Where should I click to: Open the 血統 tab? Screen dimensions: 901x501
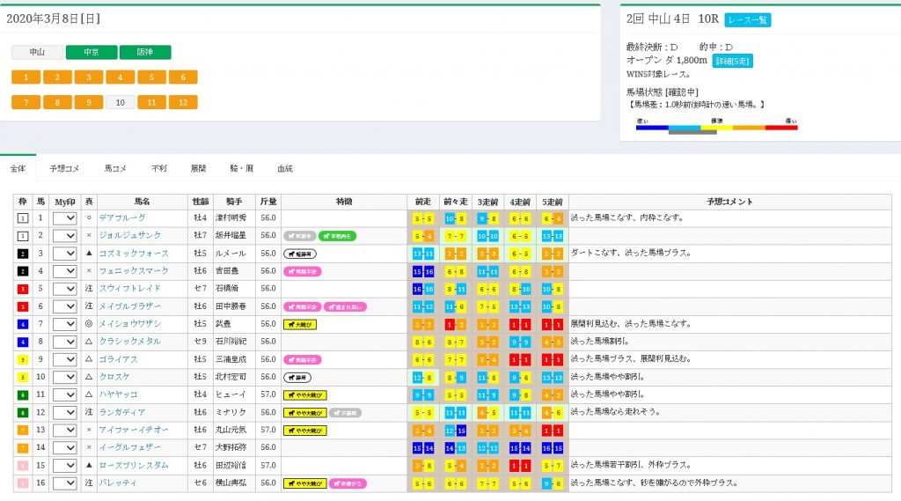(285, 167)
